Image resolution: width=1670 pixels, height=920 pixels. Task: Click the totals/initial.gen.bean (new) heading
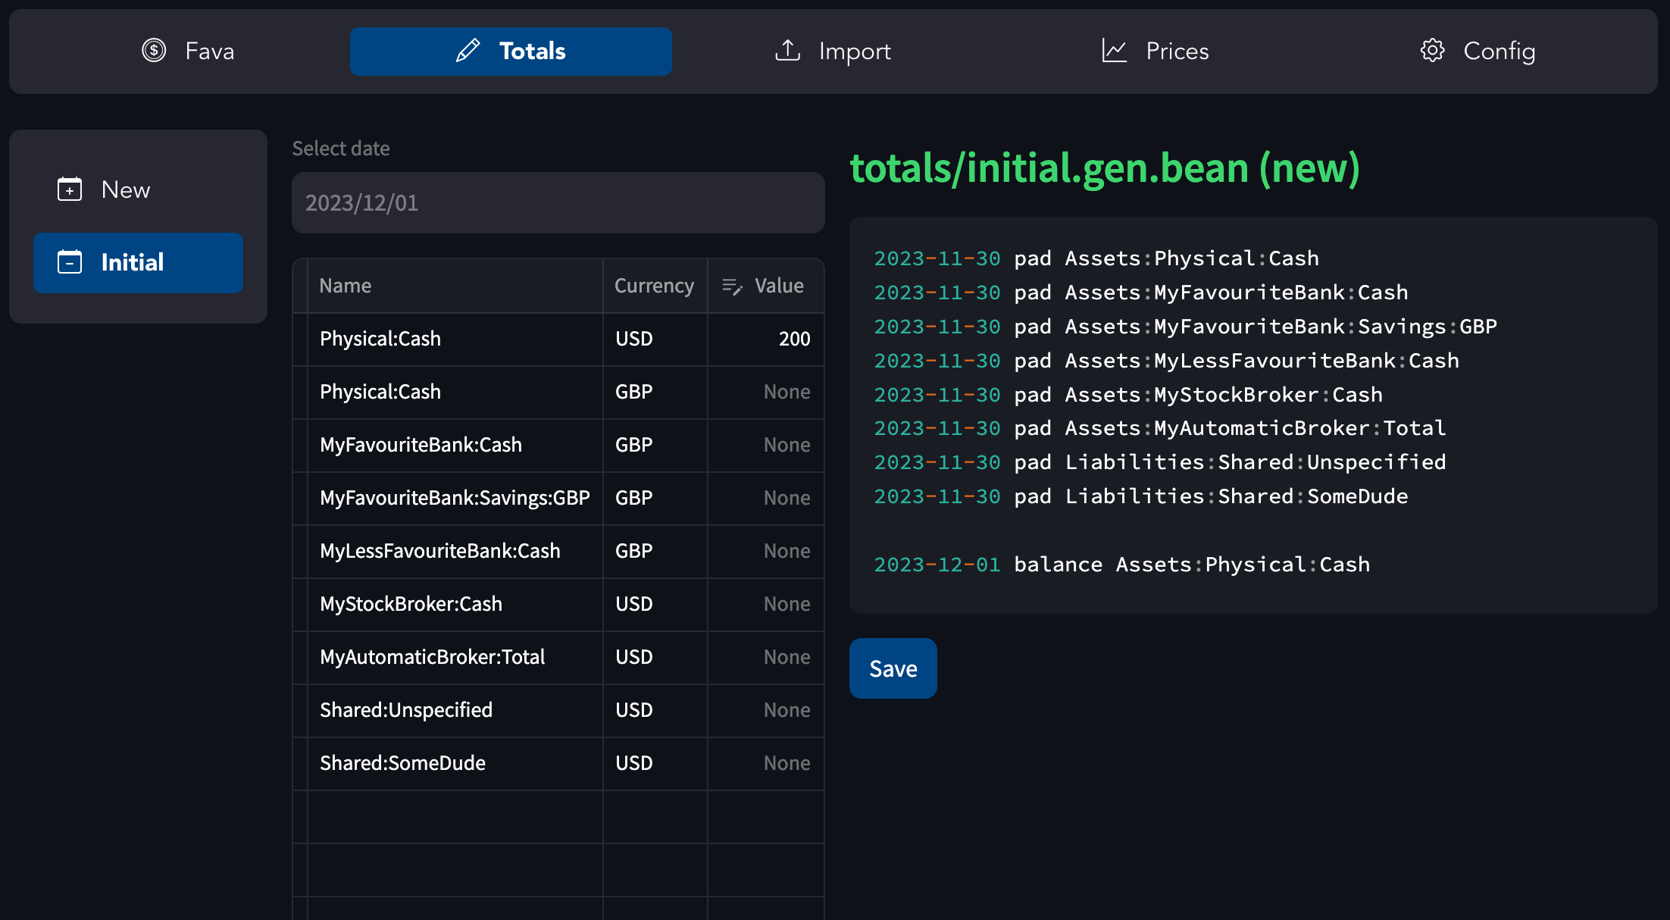coord(1105,167)
